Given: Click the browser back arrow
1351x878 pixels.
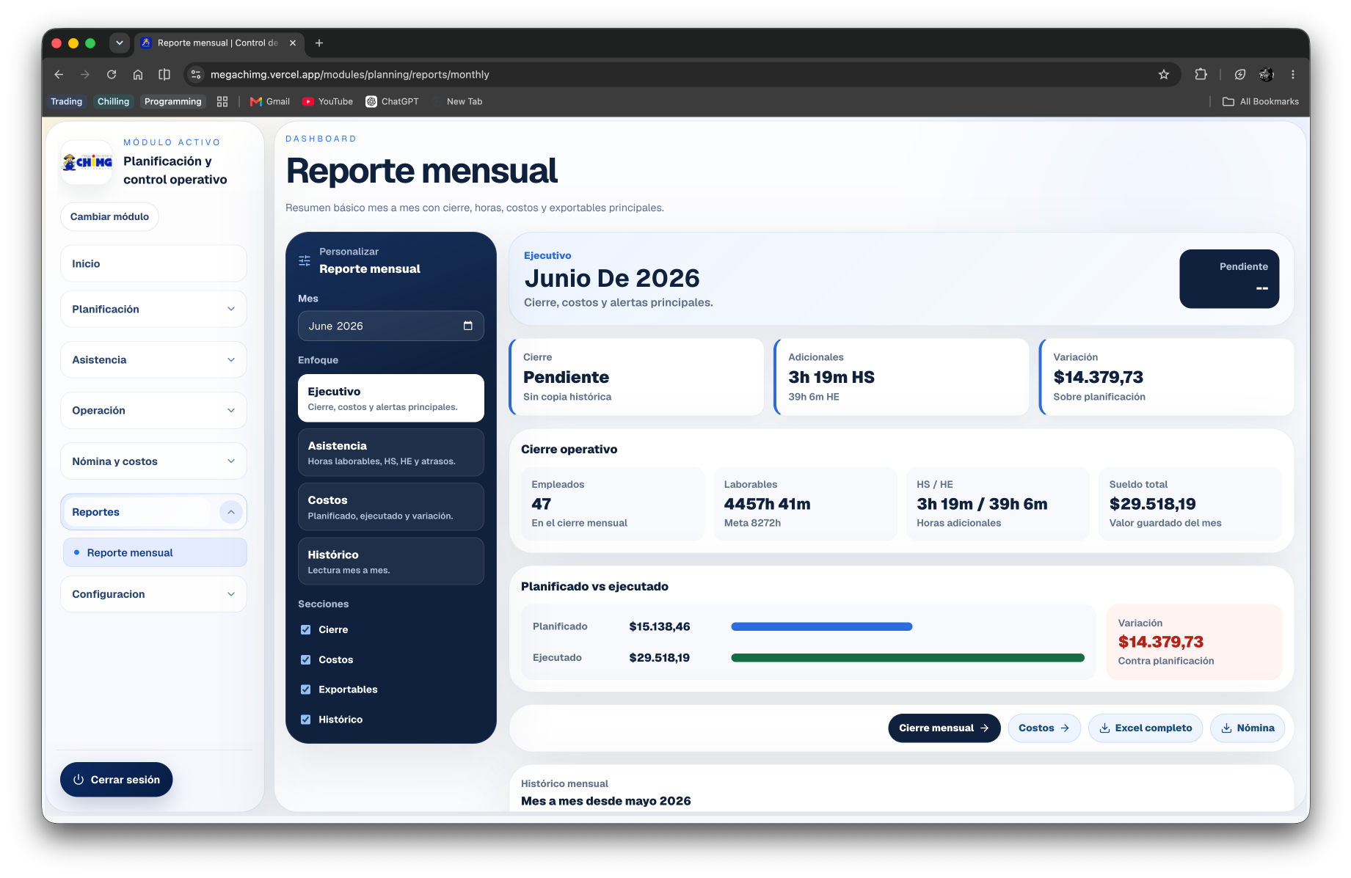Looking at the screenshot, I should [x=59, y=74].
